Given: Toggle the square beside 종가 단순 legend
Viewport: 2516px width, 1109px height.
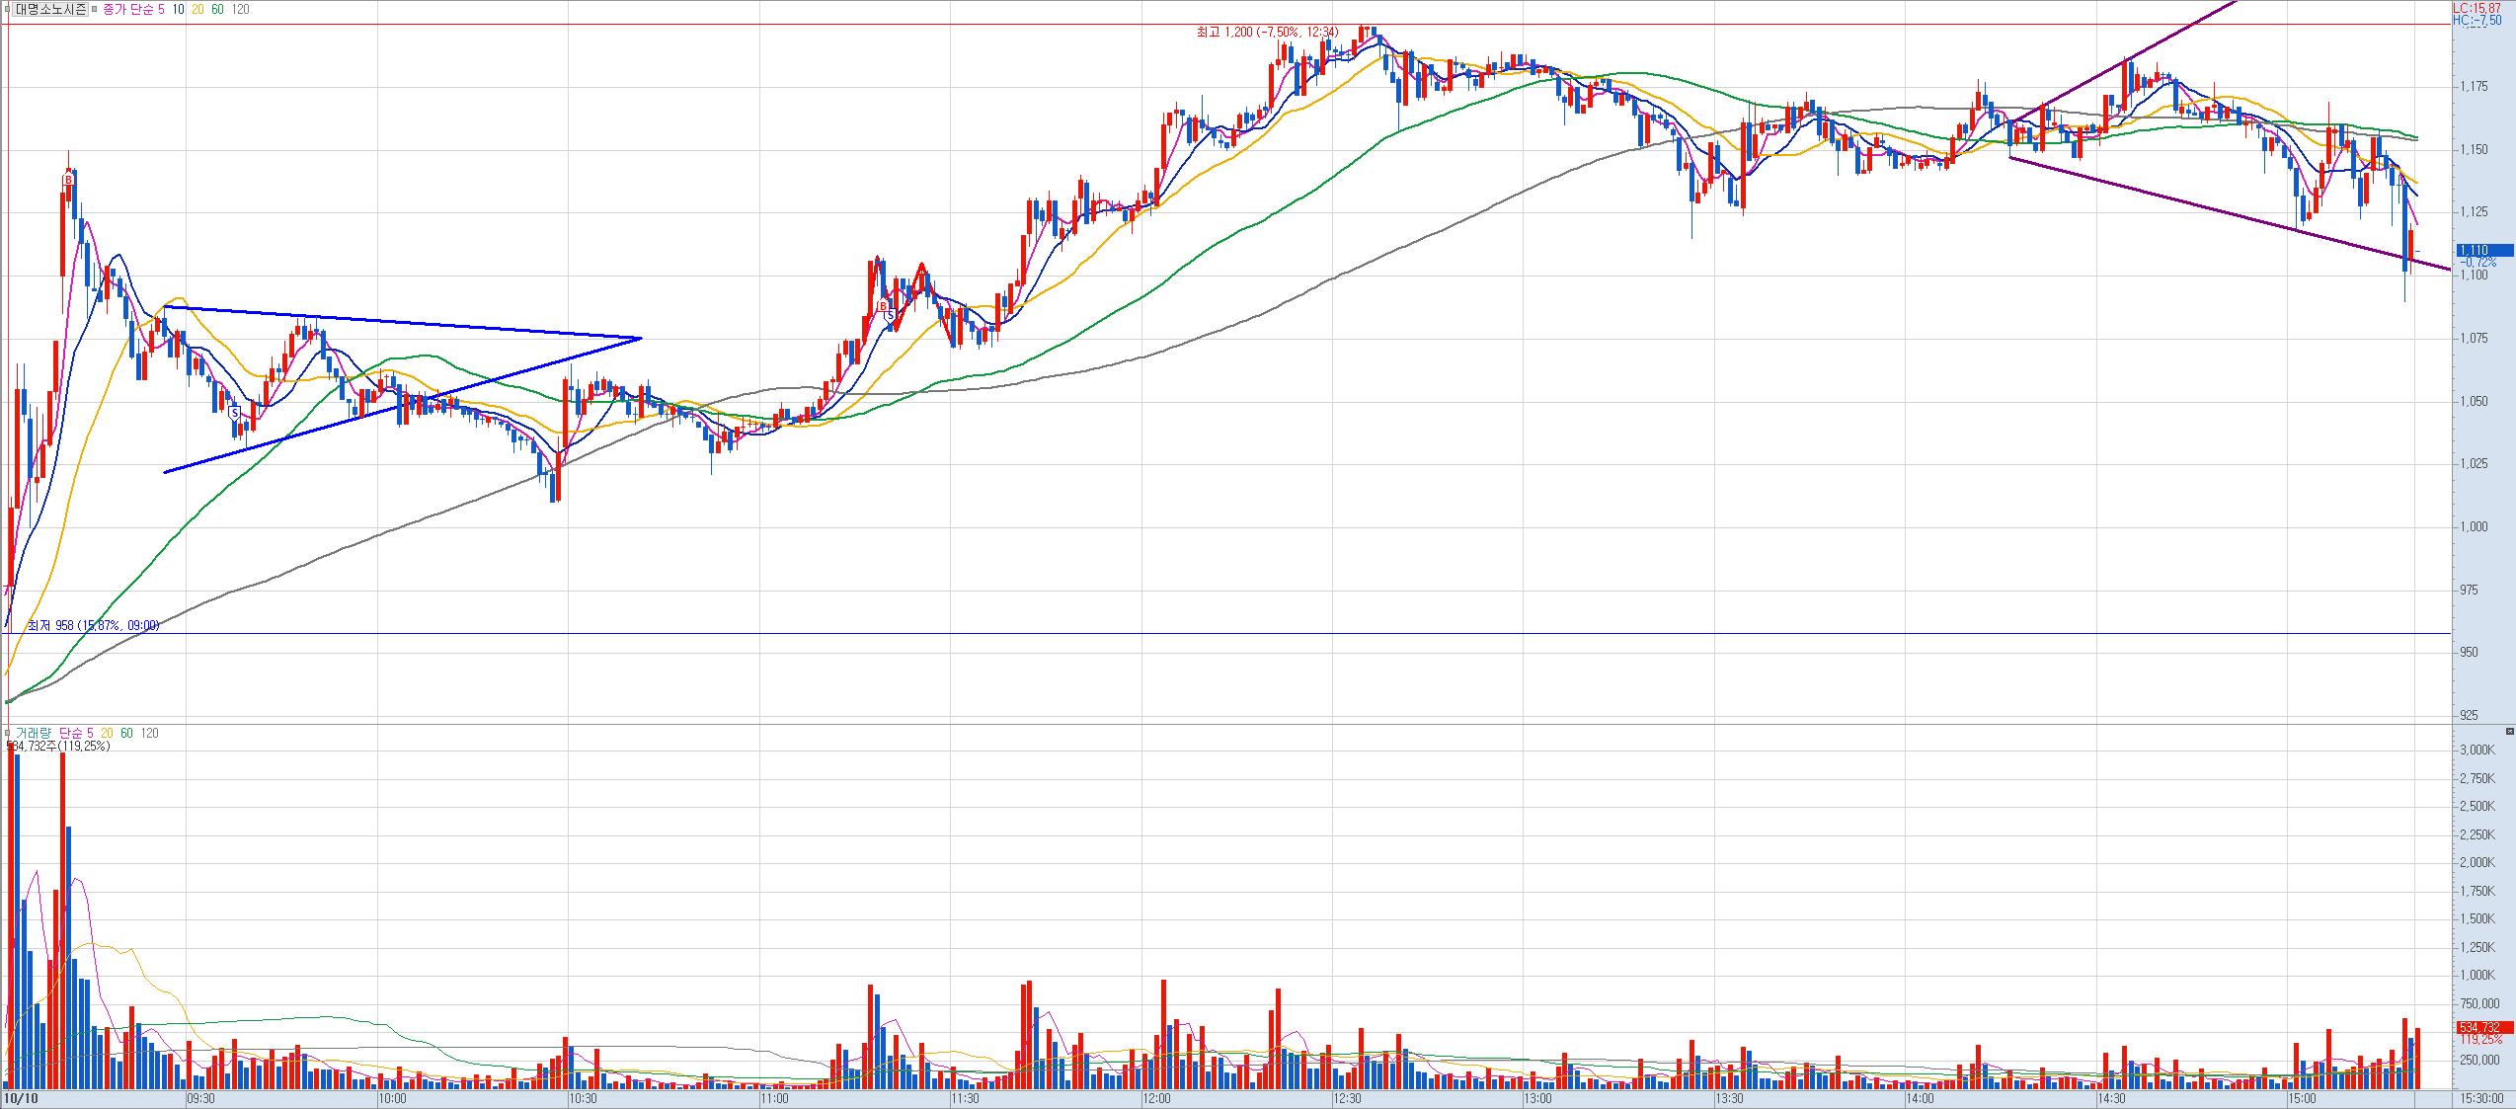Looking at the screenshot, I should (96, 9).
